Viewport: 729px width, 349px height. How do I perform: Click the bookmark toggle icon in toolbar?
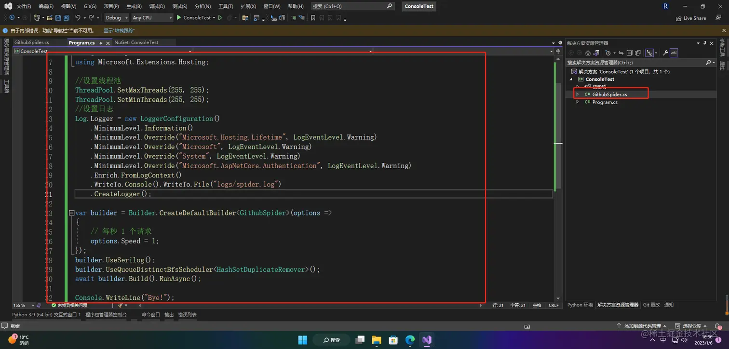[x=313, y=18]
